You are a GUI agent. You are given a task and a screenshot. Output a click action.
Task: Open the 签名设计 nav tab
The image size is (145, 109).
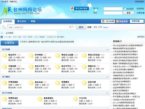21,21
